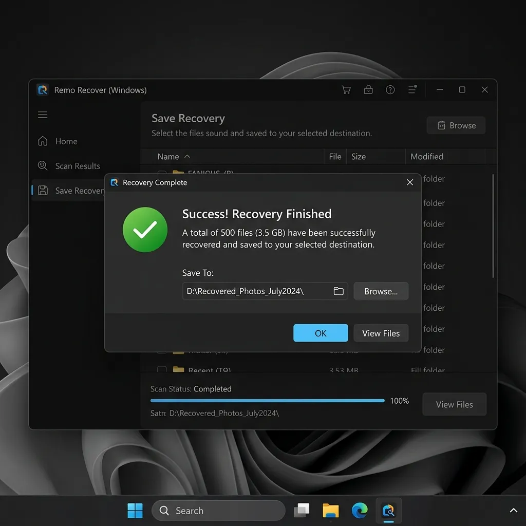Sort by the File column header

pos(335,157)
